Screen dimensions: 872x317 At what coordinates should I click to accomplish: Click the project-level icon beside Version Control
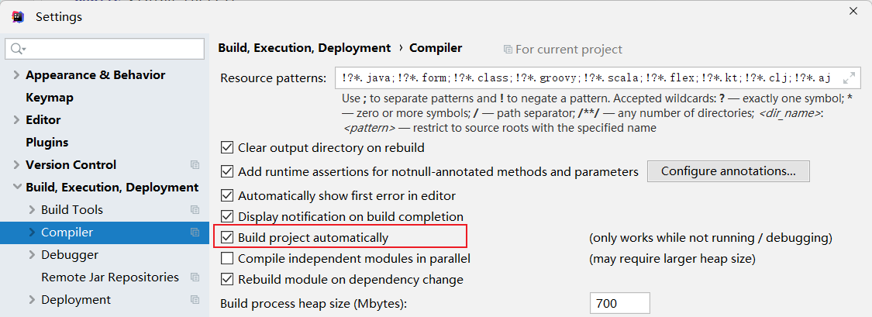(195, 165)
